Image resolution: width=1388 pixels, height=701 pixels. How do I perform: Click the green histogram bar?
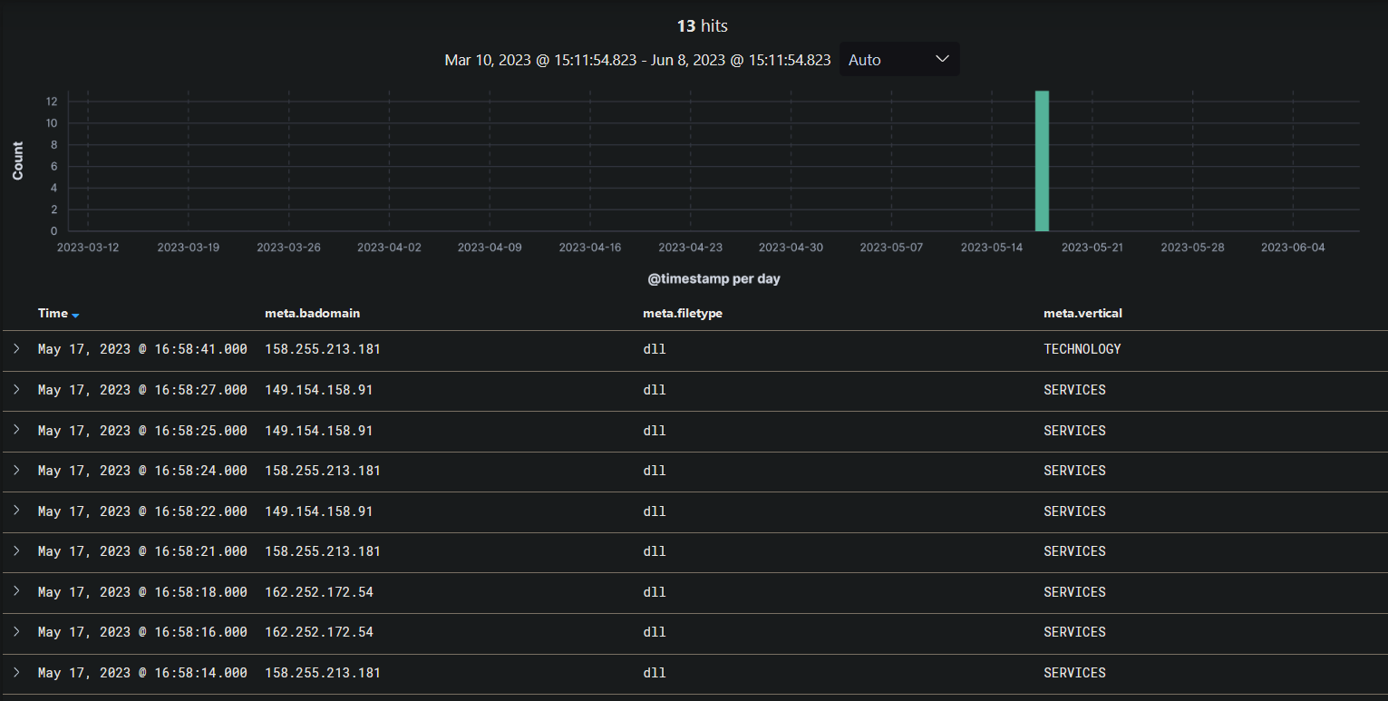(1043, 161)
